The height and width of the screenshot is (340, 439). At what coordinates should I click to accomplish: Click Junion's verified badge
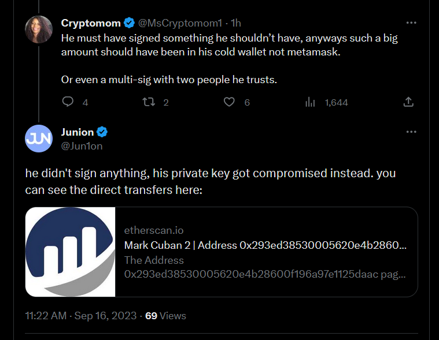pos(102,132)
